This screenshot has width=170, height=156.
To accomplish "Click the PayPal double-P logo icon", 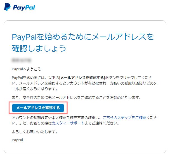I will coord(7,7).
